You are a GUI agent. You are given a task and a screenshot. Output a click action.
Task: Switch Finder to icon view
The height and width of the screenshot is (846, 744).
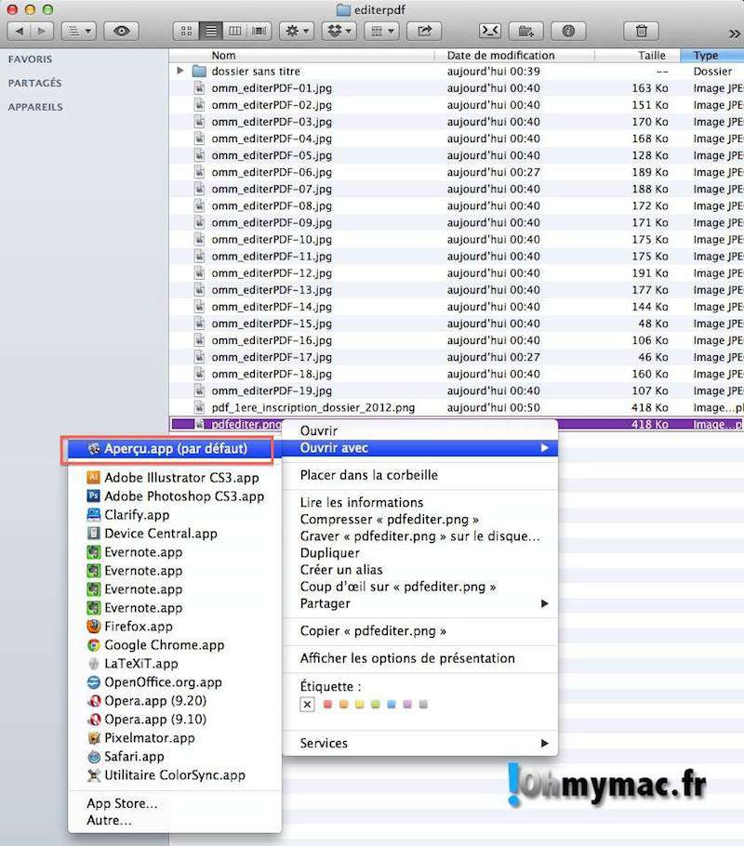[186, 31]
